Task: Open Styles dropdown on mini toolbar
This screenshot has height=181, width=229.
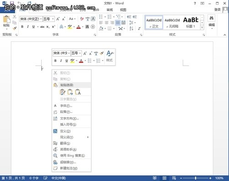Action: point(110,56)
